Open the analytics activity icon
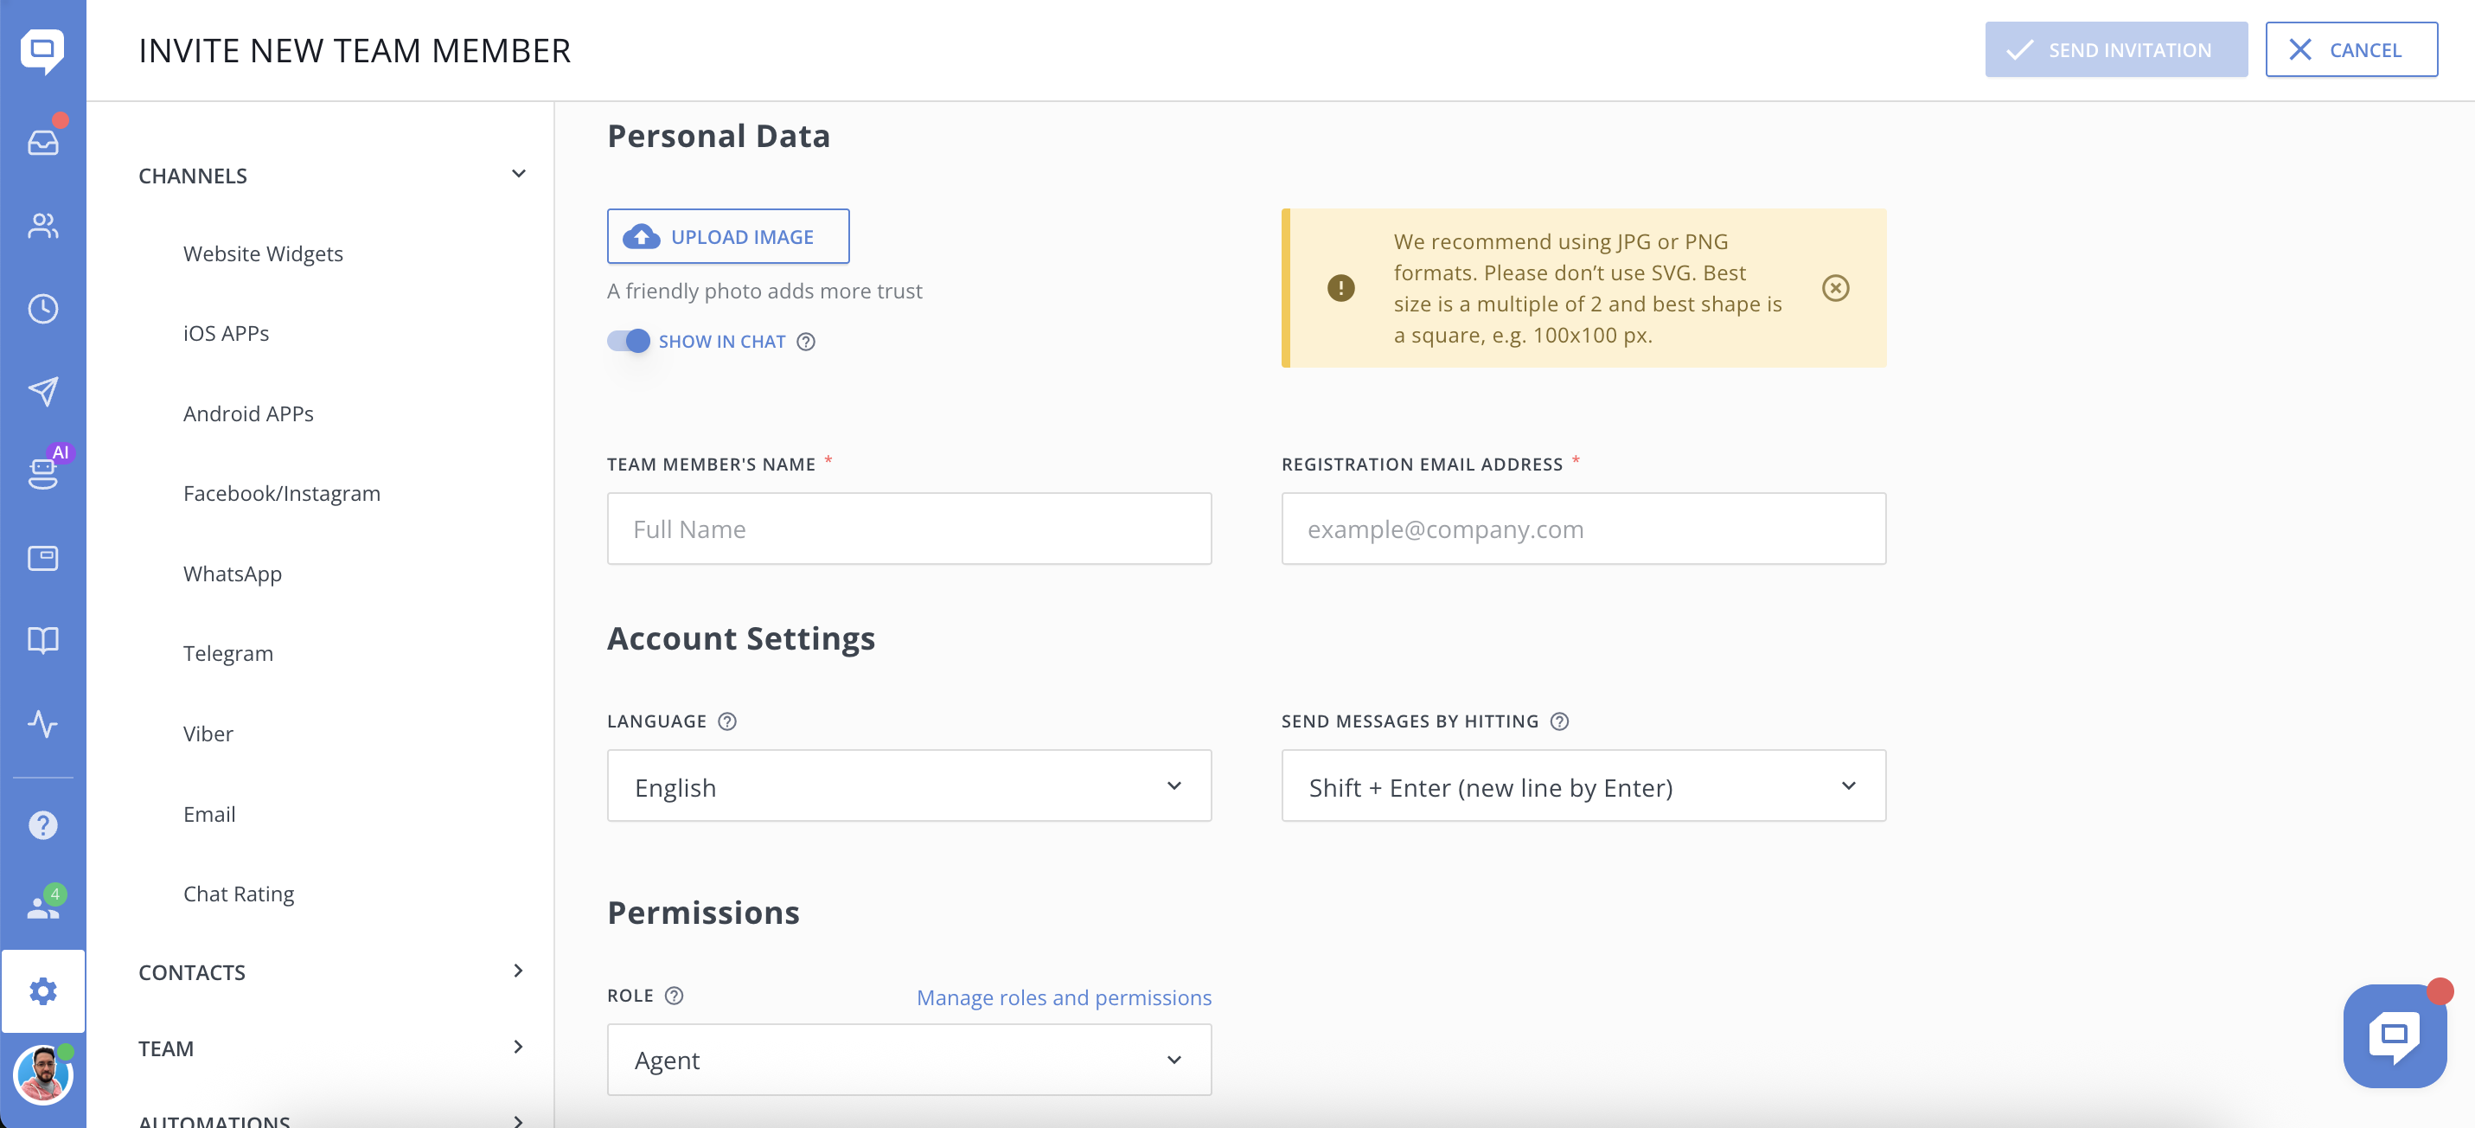The height and width of the screenshot is (1128, 2475). pos(42,723)
